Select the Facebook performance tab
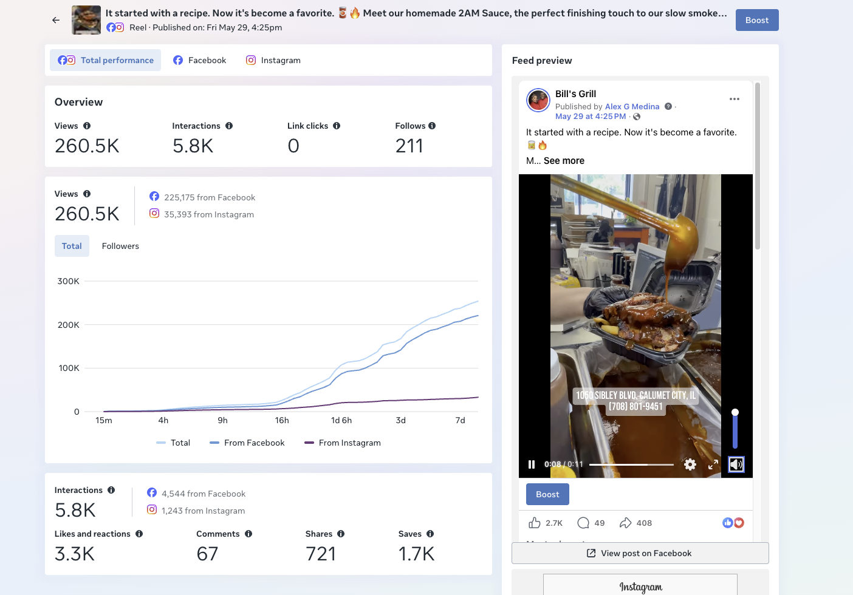 tap(200, 60)
